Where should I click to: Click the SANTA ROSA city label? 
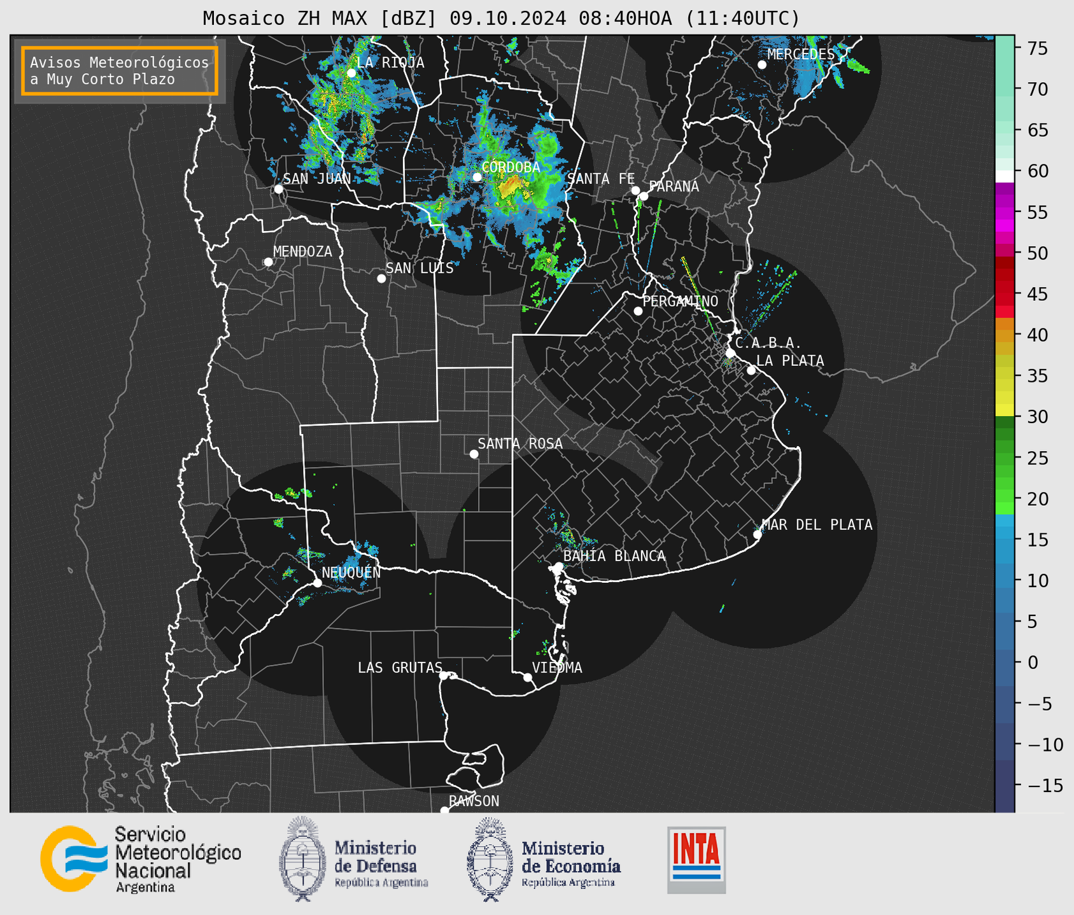pos(520,444)
